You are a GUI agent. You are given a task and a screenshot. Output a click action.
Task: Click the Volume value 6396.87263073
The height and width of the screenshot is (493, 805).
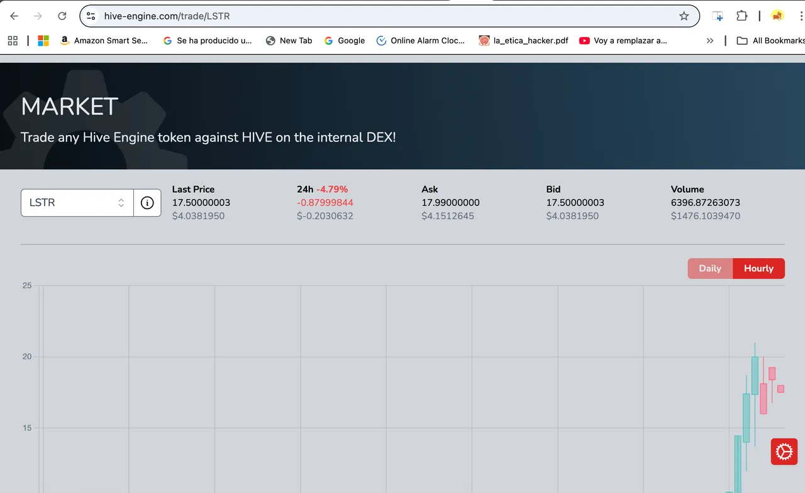tap(706, 202)
